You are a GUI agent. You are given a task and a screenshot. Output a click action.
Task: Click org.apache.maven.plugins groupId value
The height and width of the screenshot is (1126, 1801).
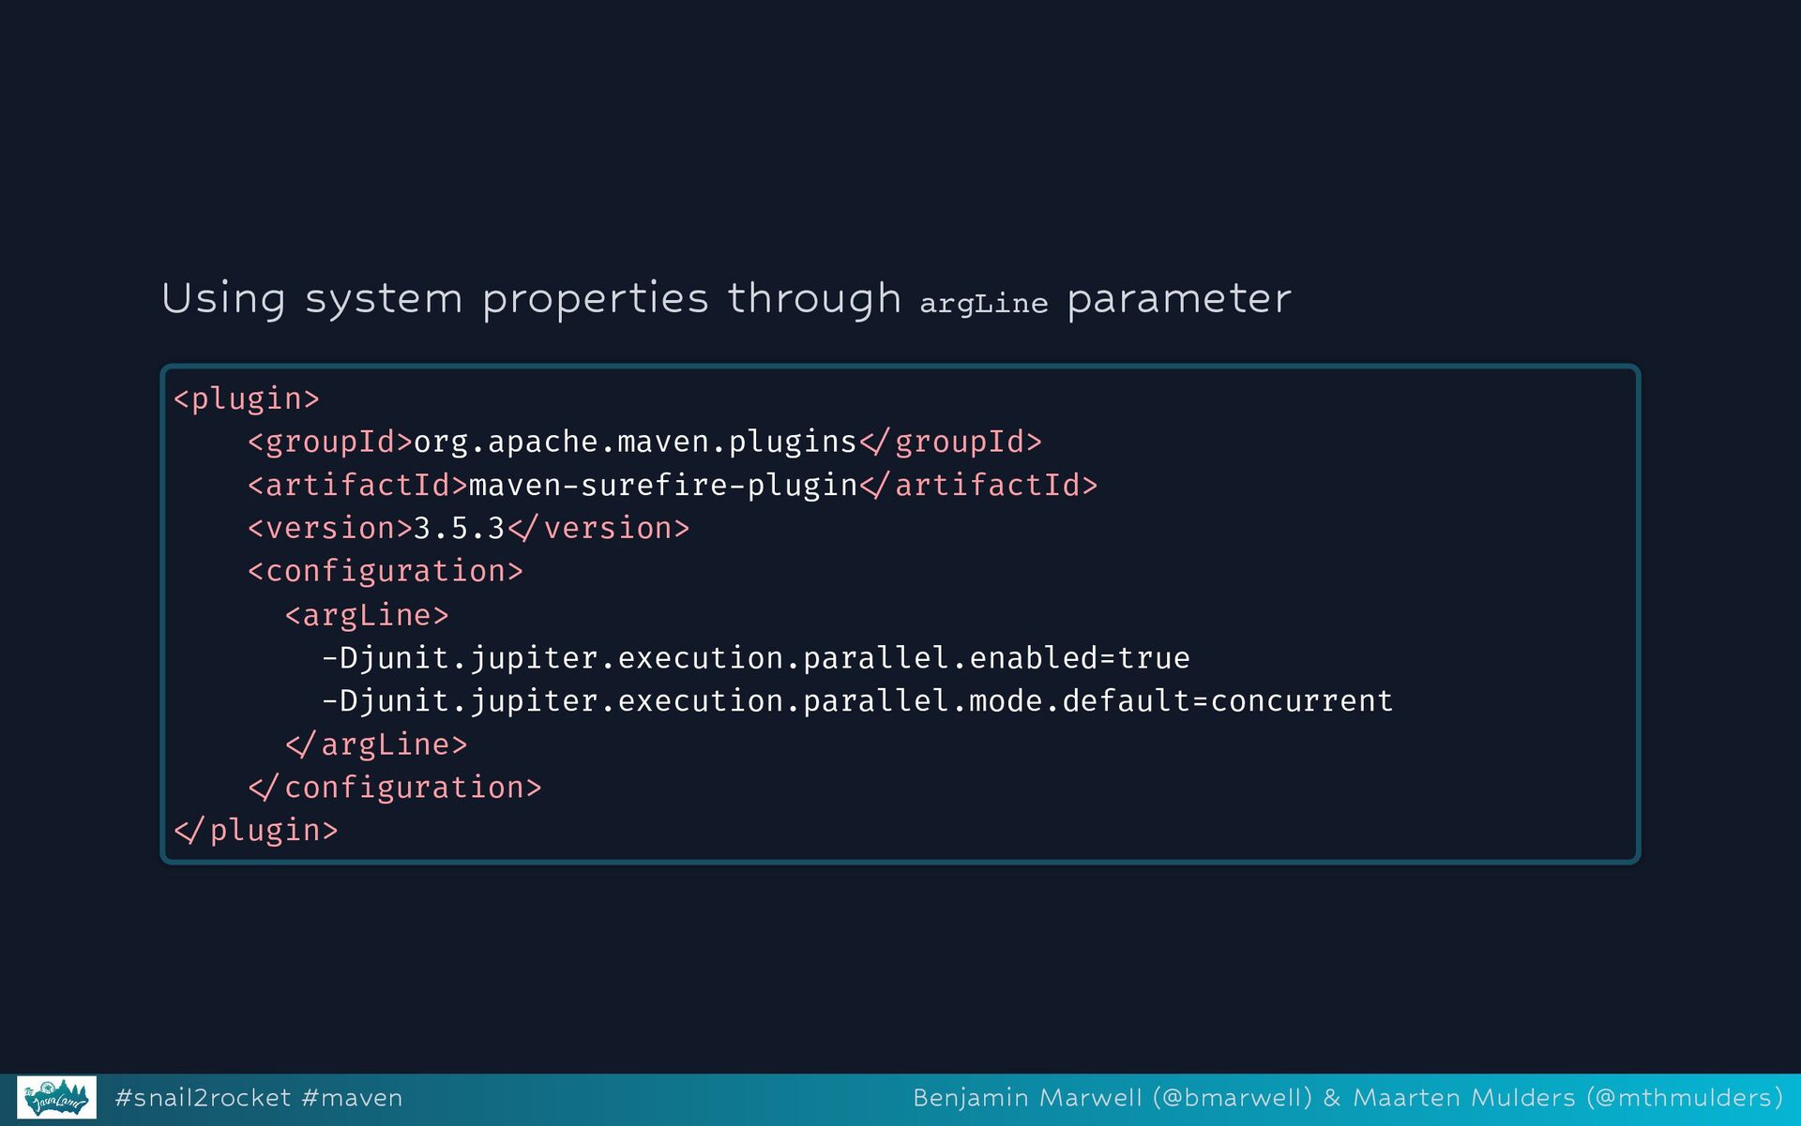tap(635, 443)
